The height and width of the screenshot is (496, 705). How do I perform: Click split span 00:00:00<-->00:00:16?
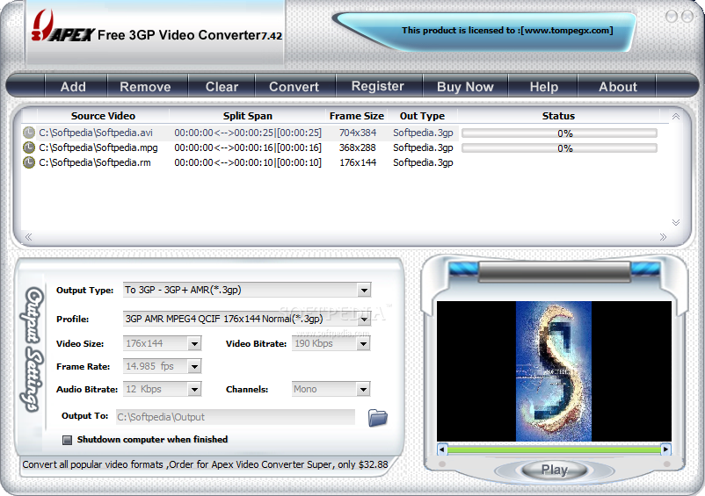coord(248,147)
